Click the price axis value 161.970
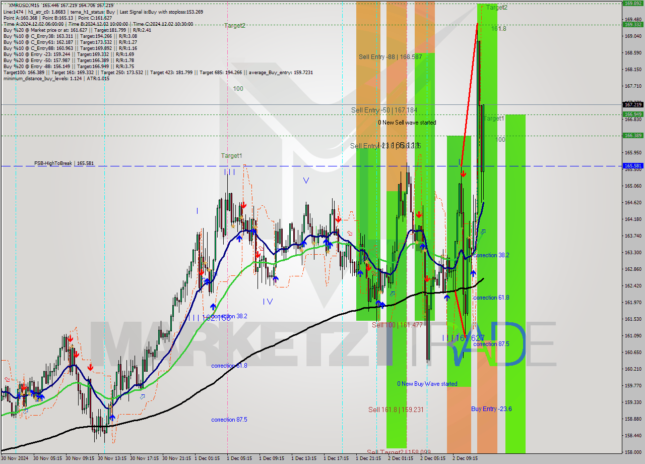This screenshot has width=645, height=464. tap(633, 302)
